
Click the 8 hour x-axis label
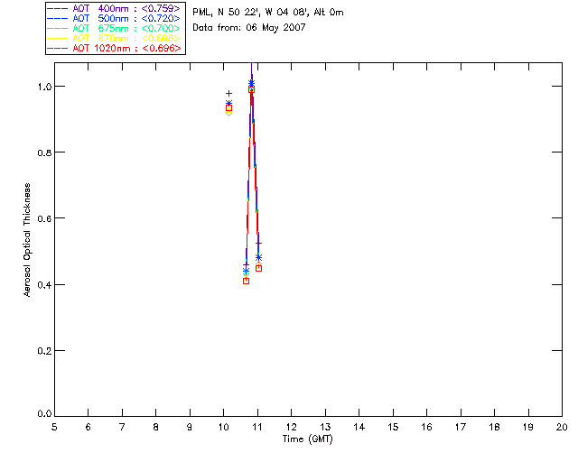[156, 427]
